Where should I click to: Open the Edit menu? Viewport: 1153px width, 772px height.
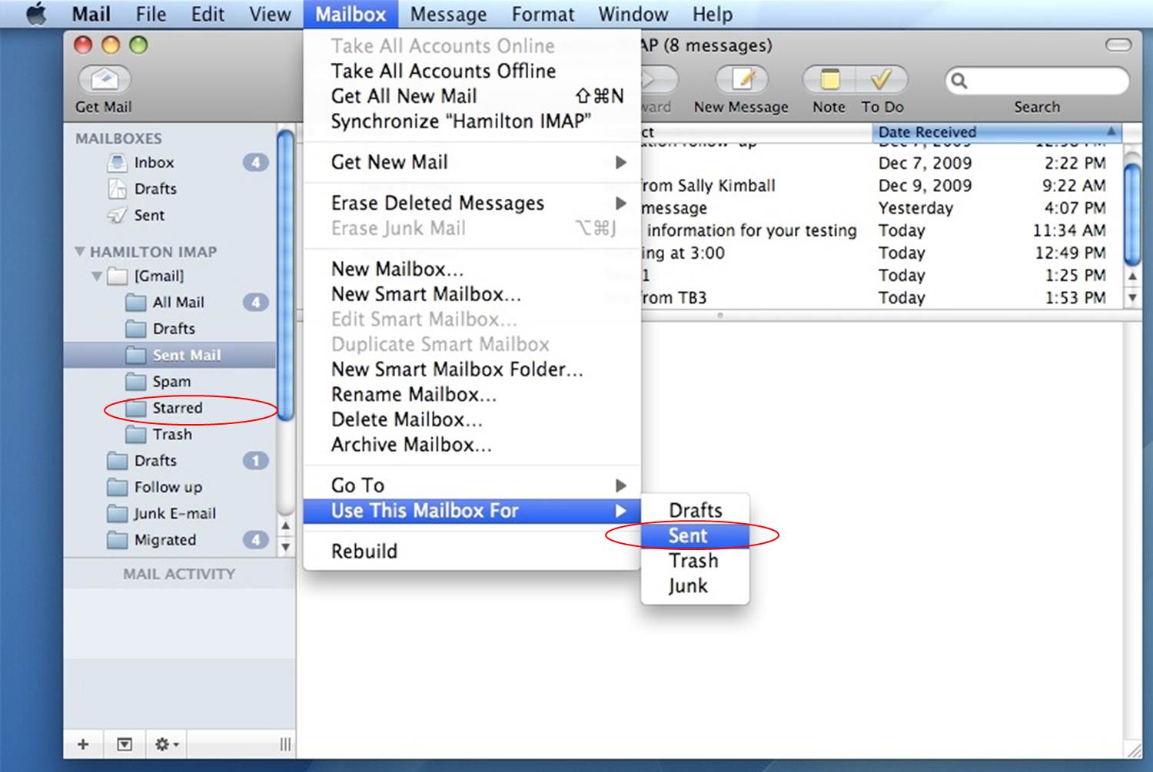click(208, 14)
